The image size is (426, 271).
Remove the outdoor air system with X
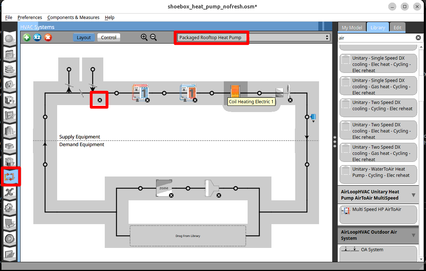(100, 100)
